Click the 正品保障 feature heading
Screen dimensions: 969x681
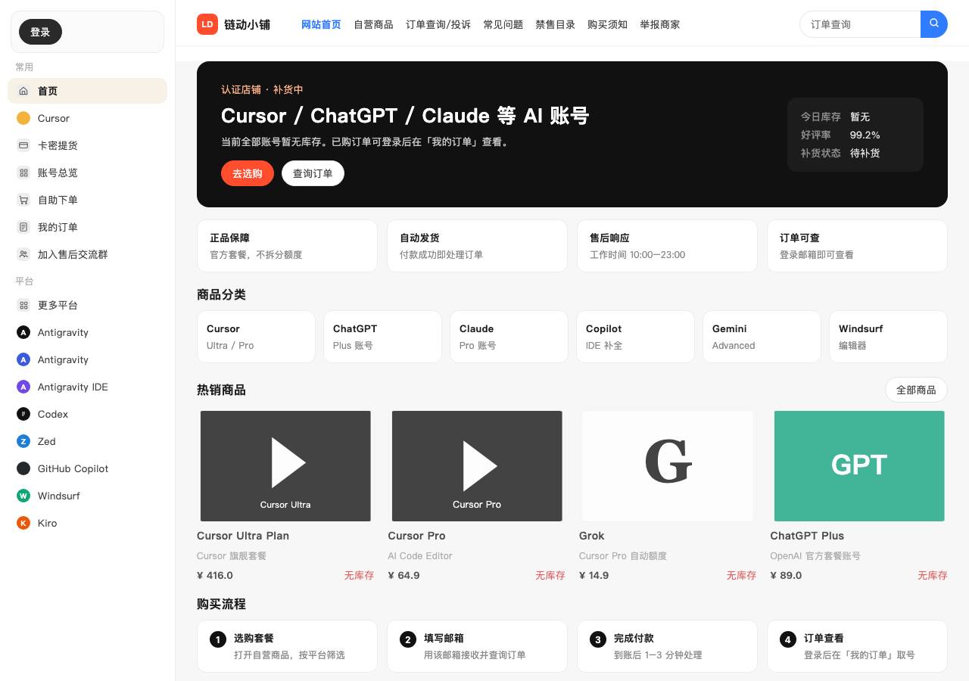coord(229,238)
